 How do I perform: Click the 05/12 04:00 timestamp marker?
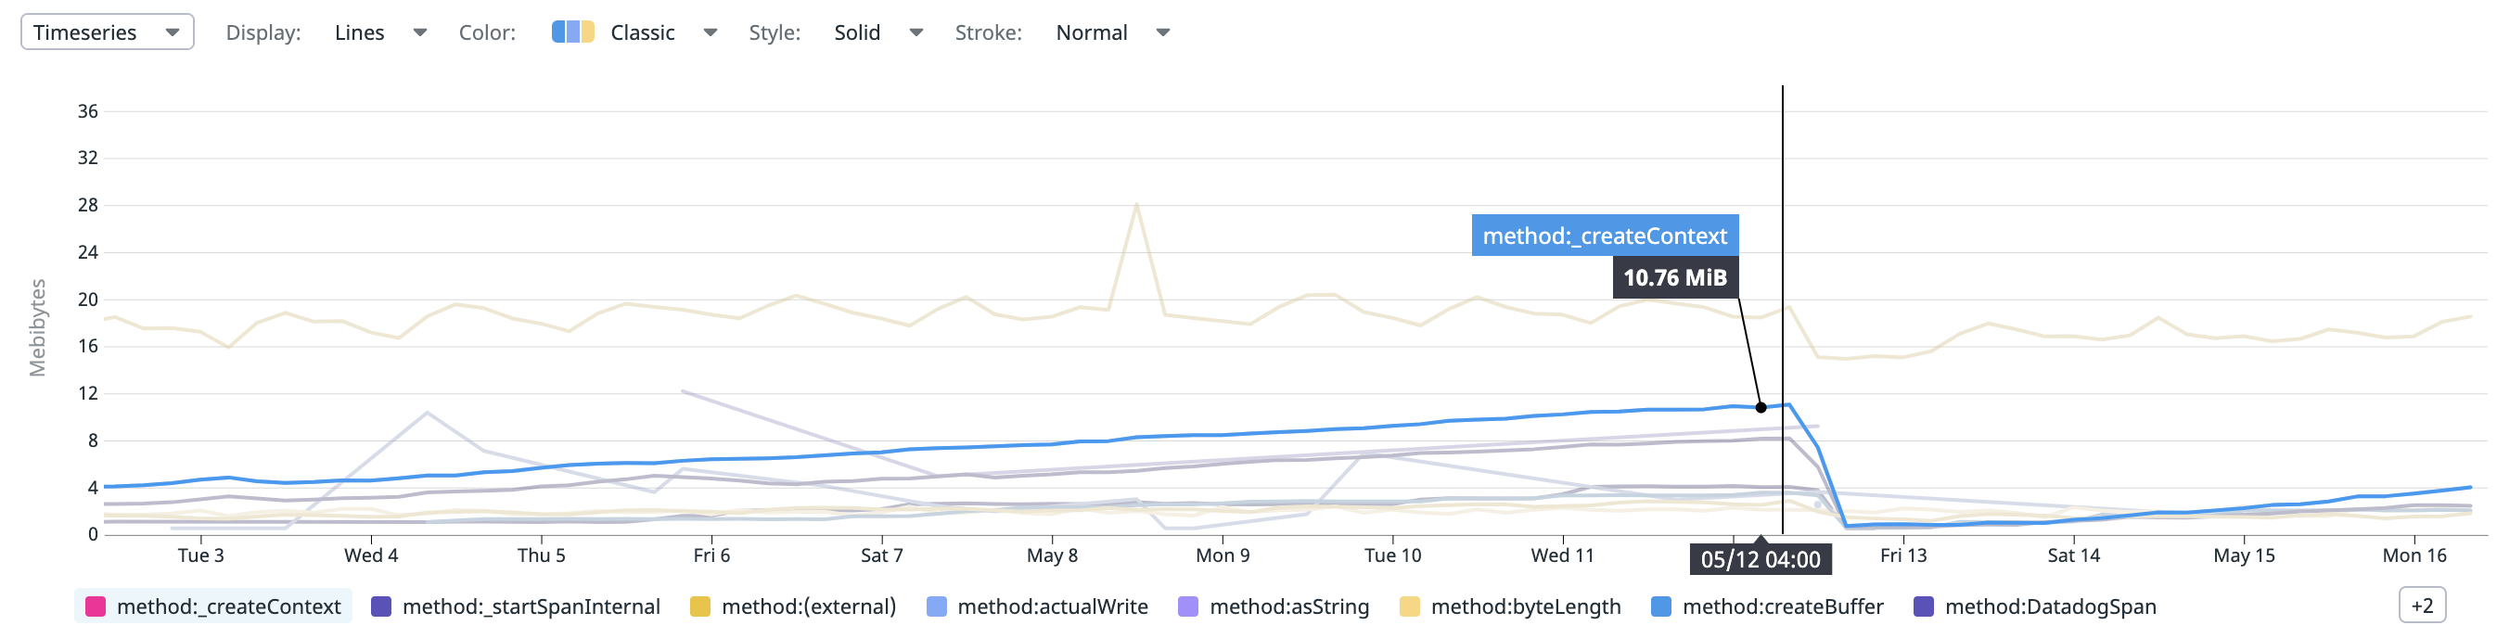click(x=1761, y=558)
